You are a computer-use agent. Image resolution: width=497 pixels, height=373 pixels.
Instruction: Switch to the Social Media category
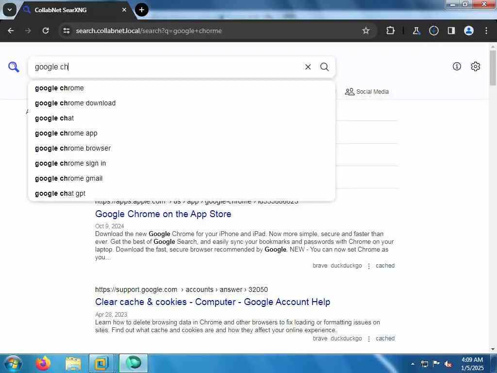tap(367, 92)
